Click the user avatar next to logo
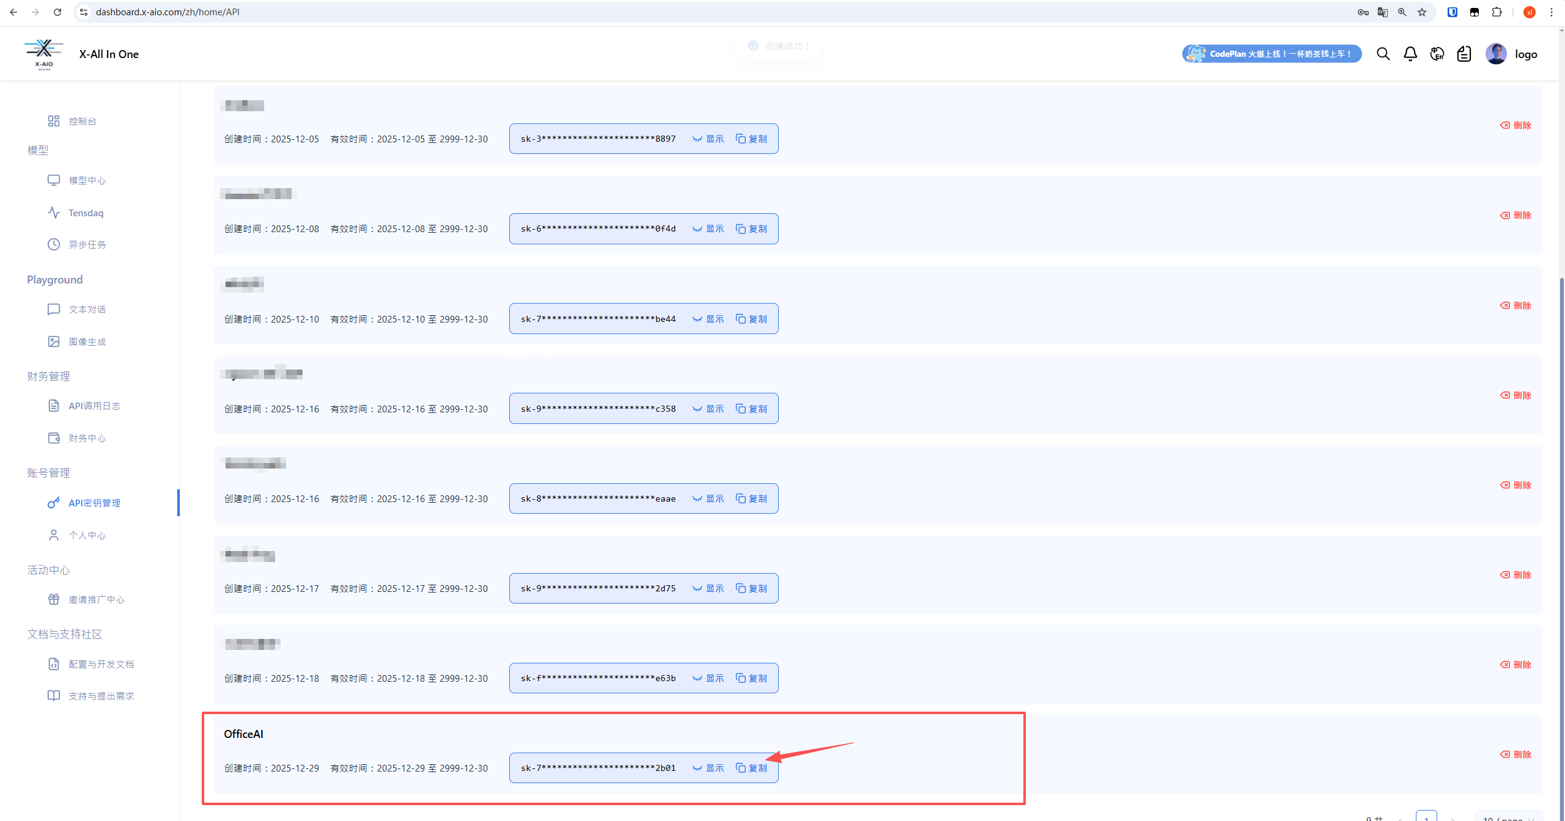Screen dimensions: 1565x821 point(1495,54)
